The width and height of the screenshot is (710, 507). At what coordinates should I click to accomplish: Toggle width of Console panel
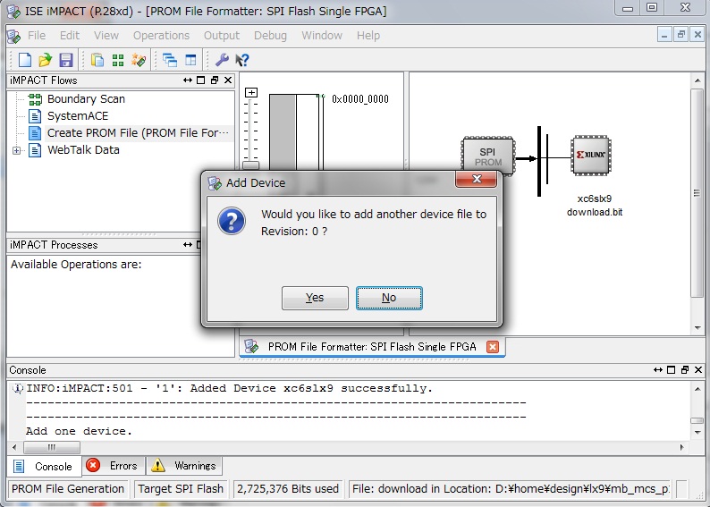pyautogui.click(x=658, y=370)
